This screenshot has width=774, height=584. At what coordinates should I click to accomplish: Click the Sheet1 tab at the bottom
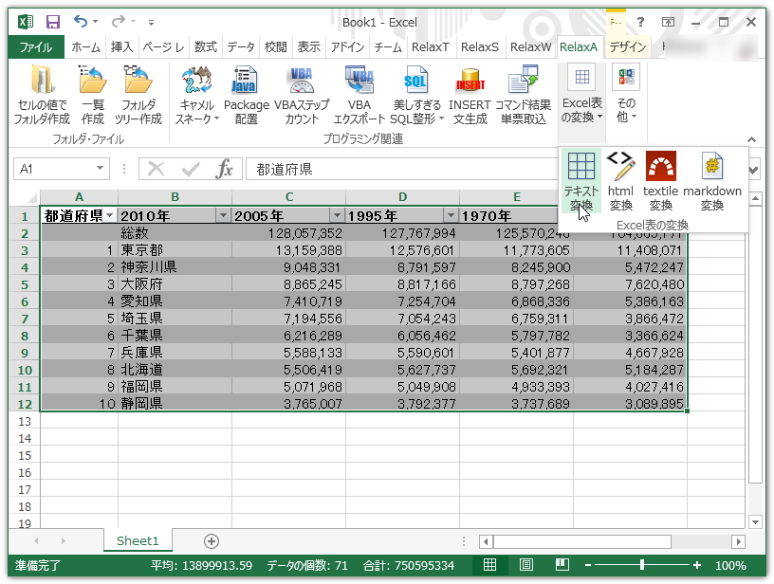click(x=138, y=540)
